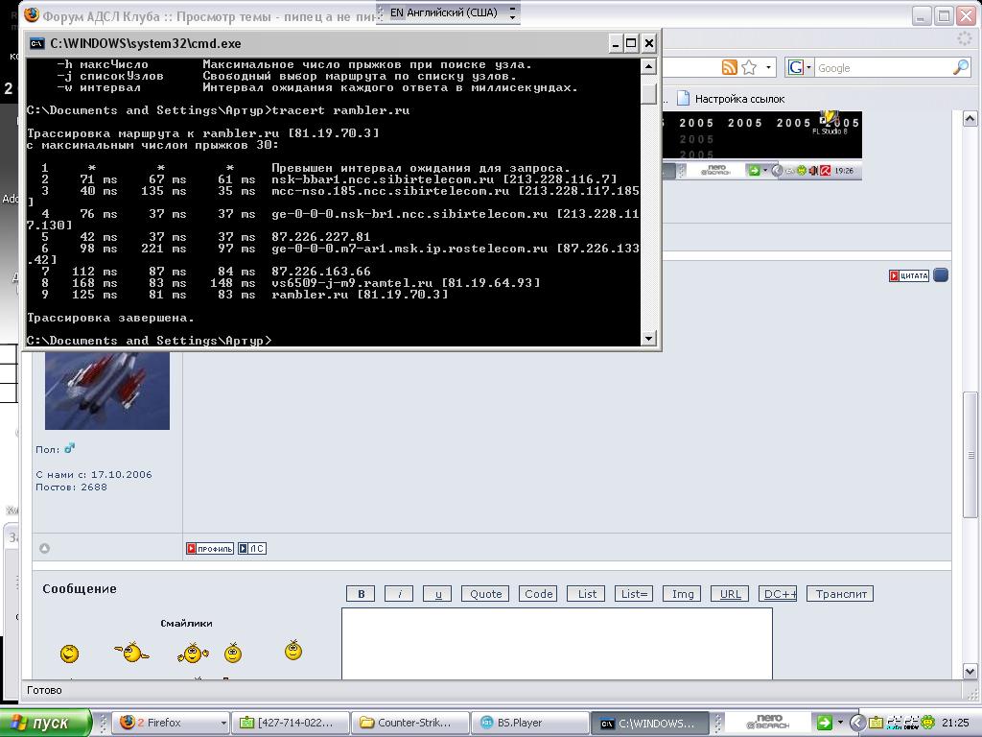Image resolution: width=982 pixels, height=737 pixels.
Task: Click the cmd scrollbar up arrow
Action: (649, 66)
